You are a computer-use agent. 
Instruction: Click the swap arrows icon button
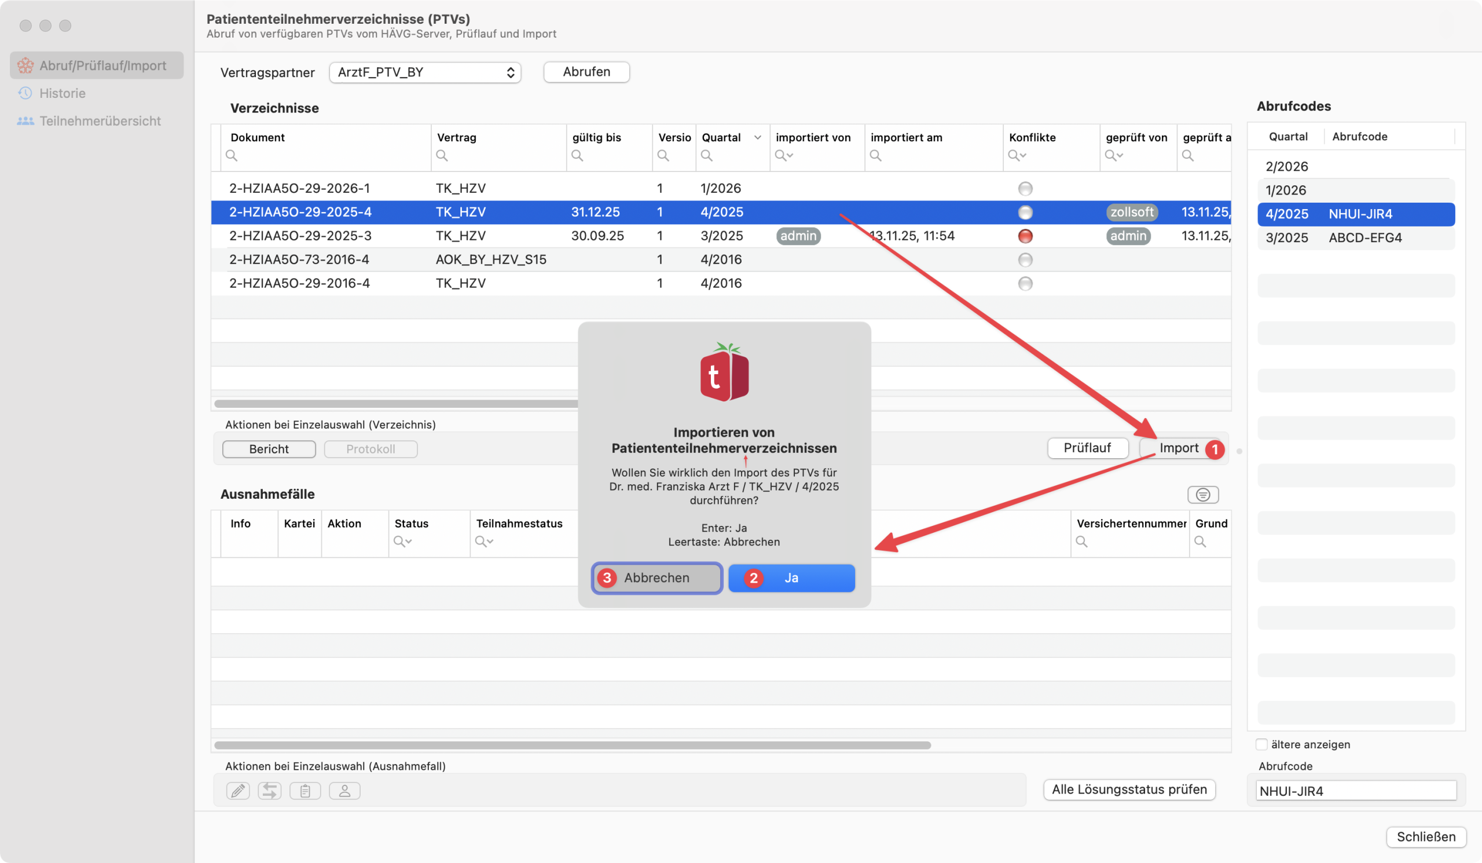(269, 791)
